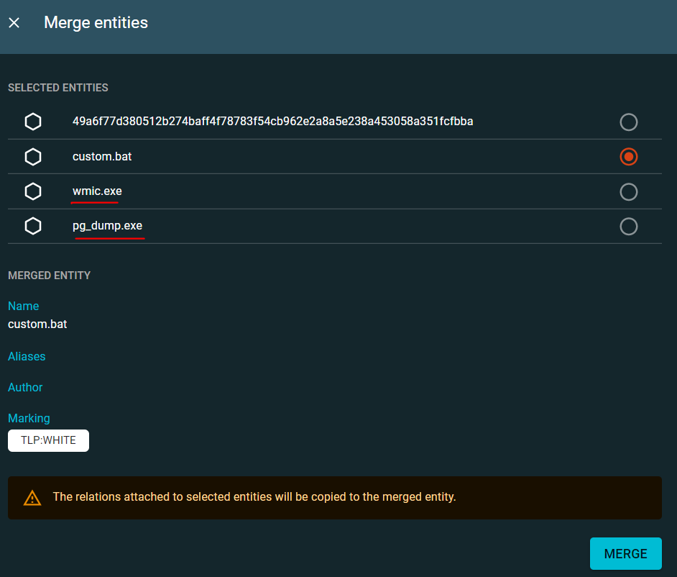The height and width of the screenshot is (577, 677).
Task: Select wmic.exe as the merge target
Action: (x=628, y=191)
